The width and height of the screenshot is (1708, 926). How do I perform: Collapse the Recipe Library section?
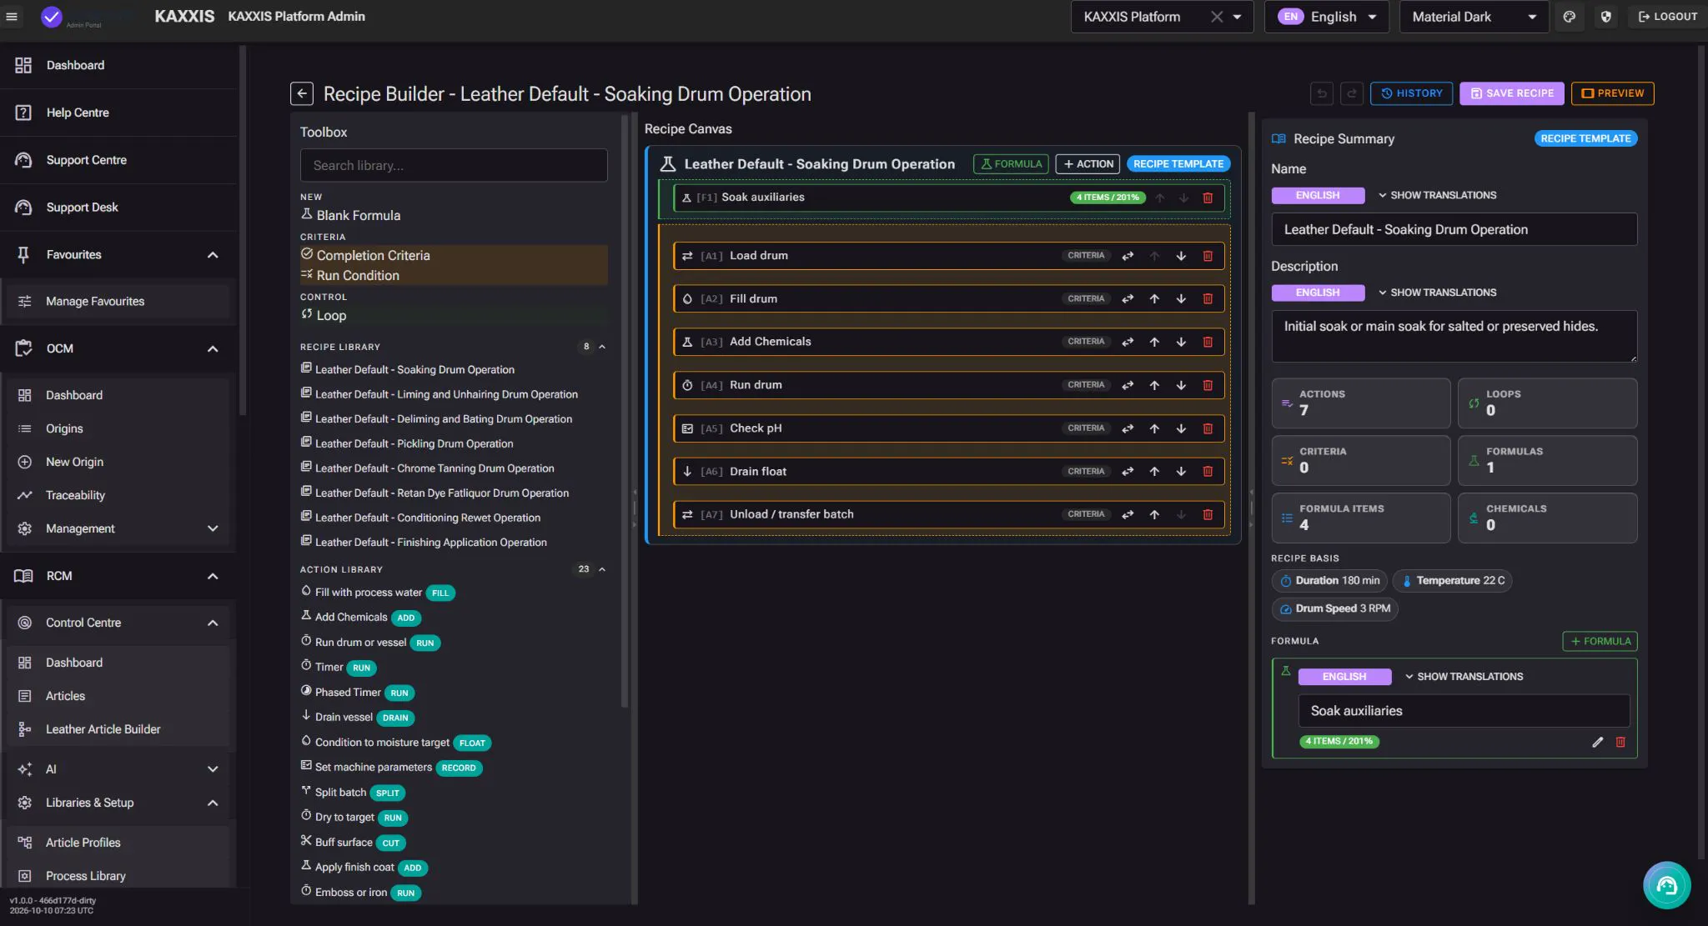[602, 347]
